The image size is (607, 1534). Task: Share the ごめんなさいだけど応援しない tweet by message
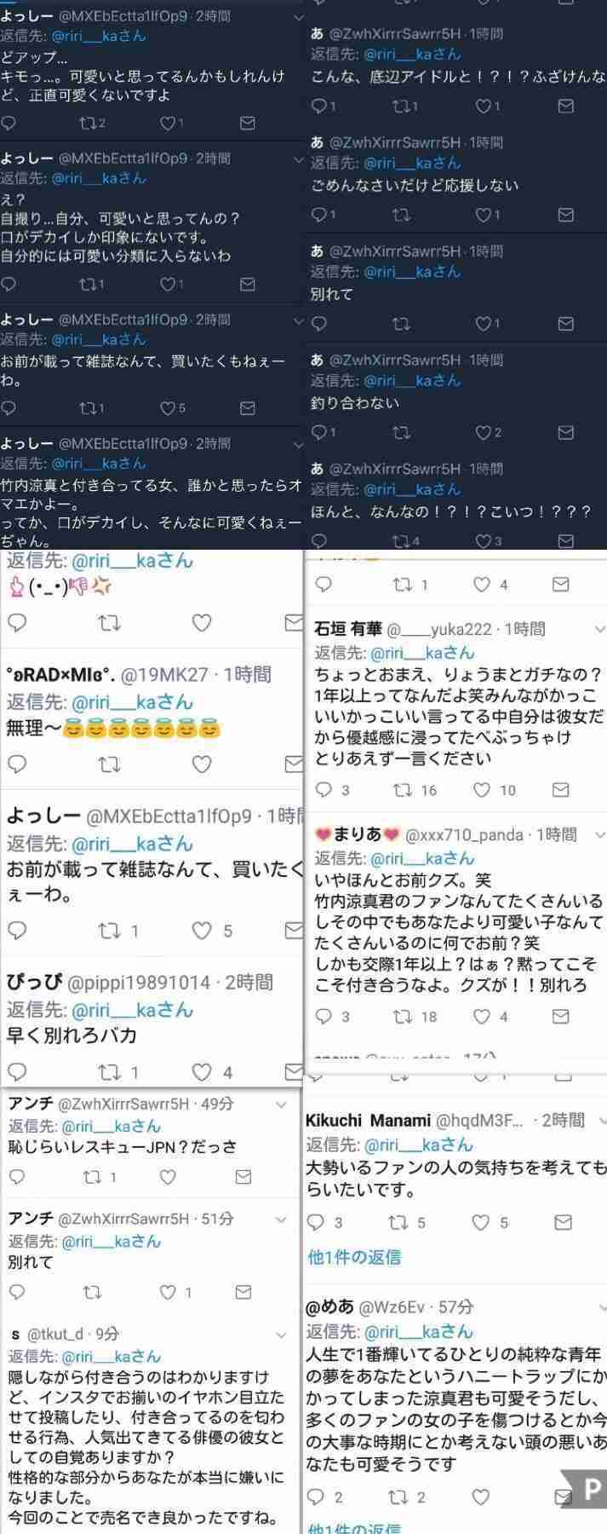565,215
